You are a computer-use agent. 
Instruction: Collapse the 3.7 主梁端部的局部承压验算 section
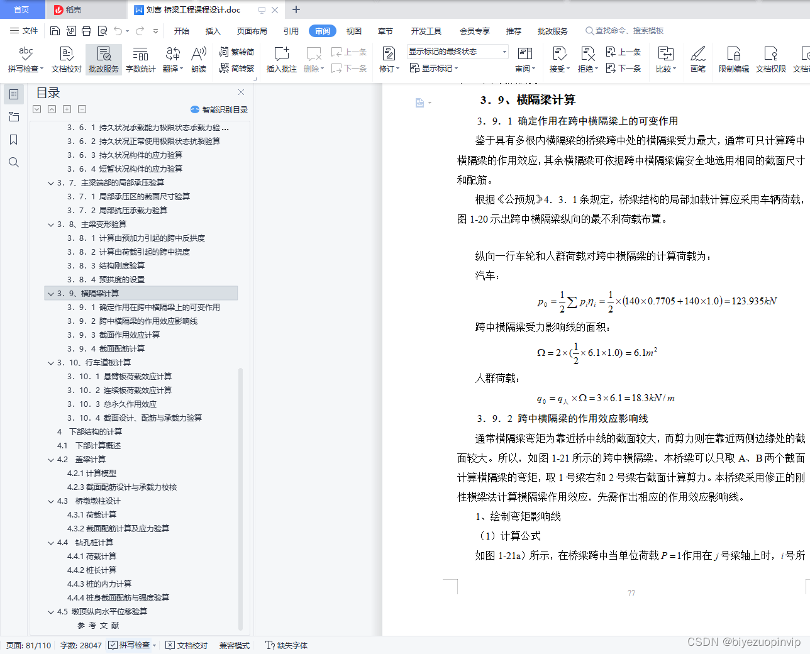coord(51,183)
